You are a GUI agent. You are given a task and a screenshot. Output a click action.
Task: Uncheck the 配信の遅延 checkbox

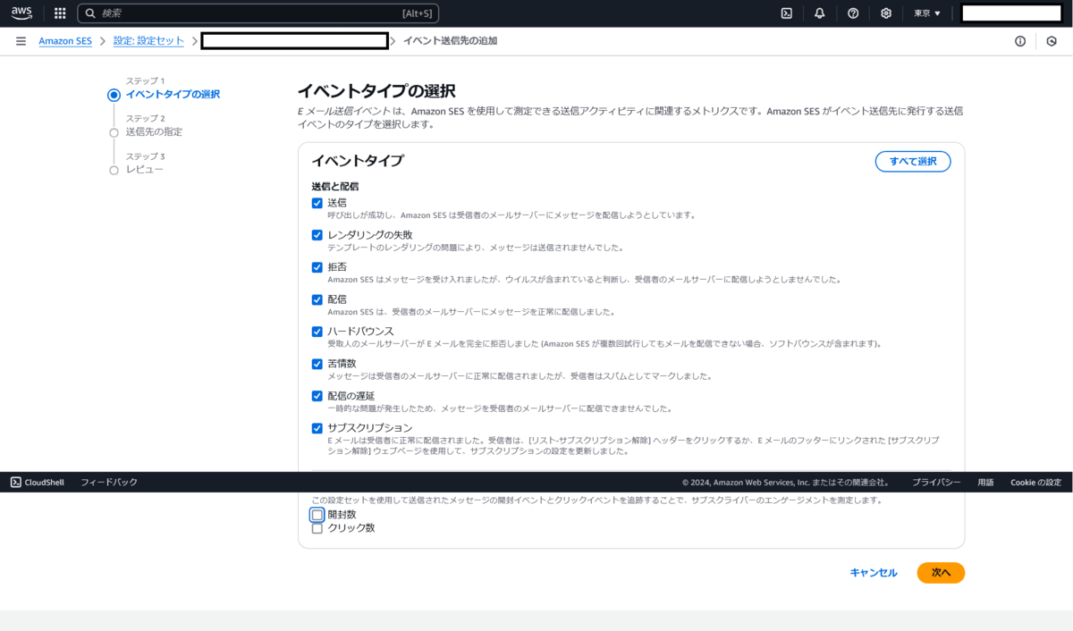click(x=317, y=396)
